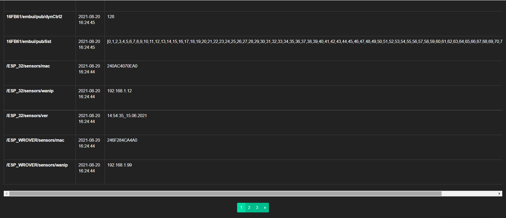
Task: Click version value 14:54:35_15.06.2021
Action: 127,116
